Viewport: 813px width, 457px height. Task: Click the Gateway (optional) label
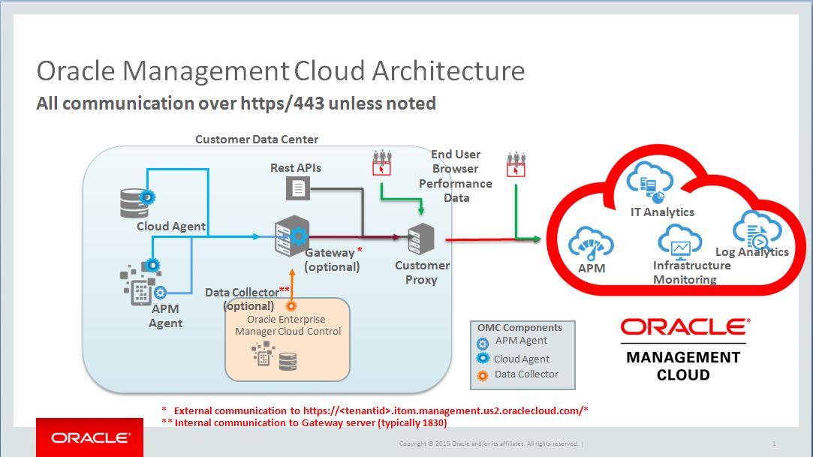tap(332, 260)
